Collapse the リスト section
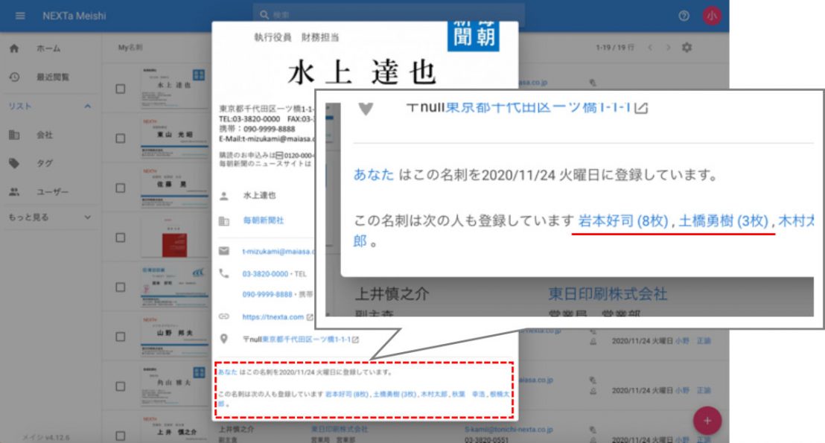The height and width of the screenshot is (443, 825). point(87,106)
